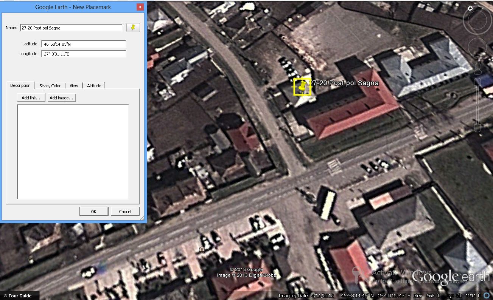Click the Look joystick compass ring
This screenshot has height=300, width=493.
[477, 20]
